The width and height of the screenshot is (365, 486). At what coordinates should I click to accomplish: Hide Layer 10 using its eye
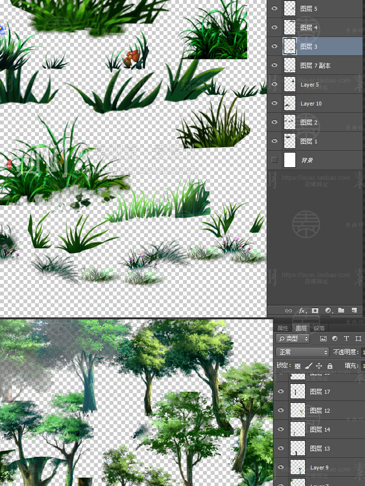(x=274, y=103)
